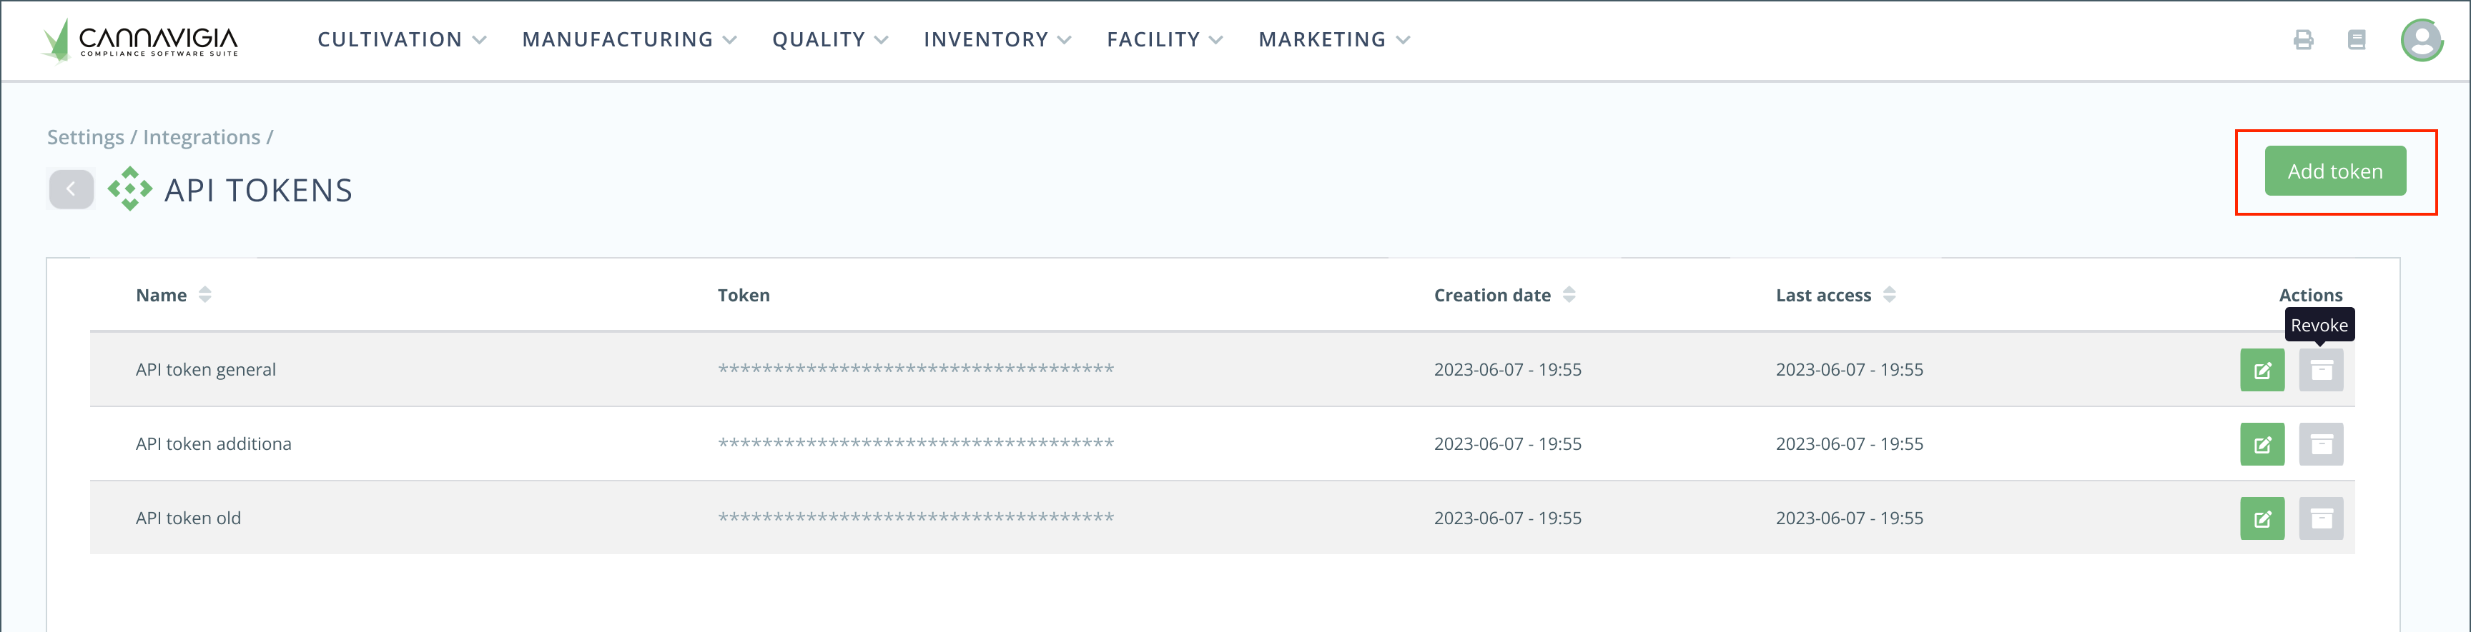This screenshot has width=2471, height=632.
Task: Open the Inventory menu
Action: tap(997, 40)
